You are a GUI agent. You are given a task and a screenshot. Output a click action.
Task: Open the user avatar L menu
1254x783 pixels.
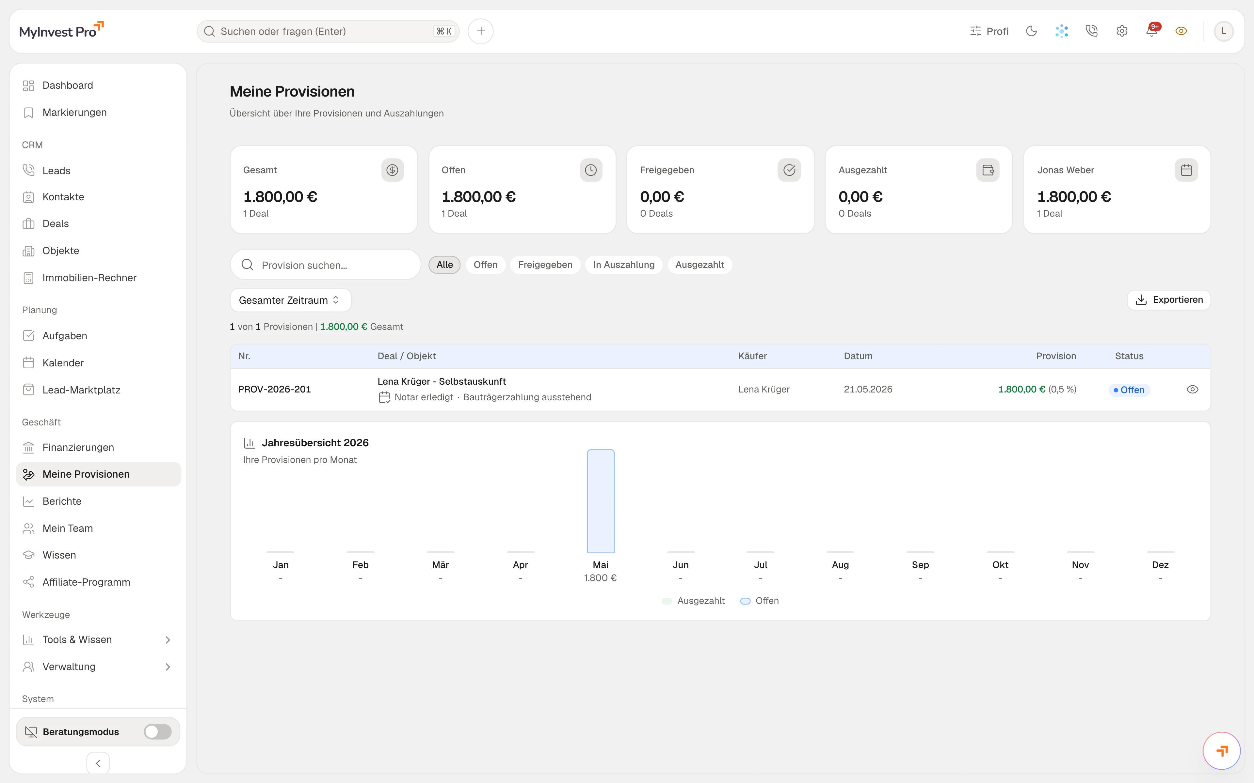pyautogui.click(x=1223, y=31)
